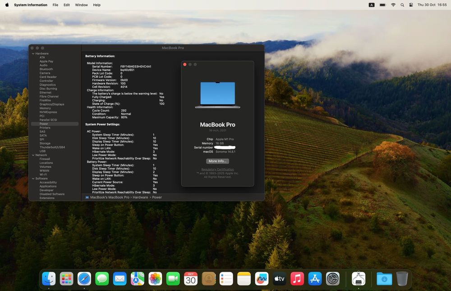
Task: Open Spotlight search in menu bar
Action: pos(402,5)
